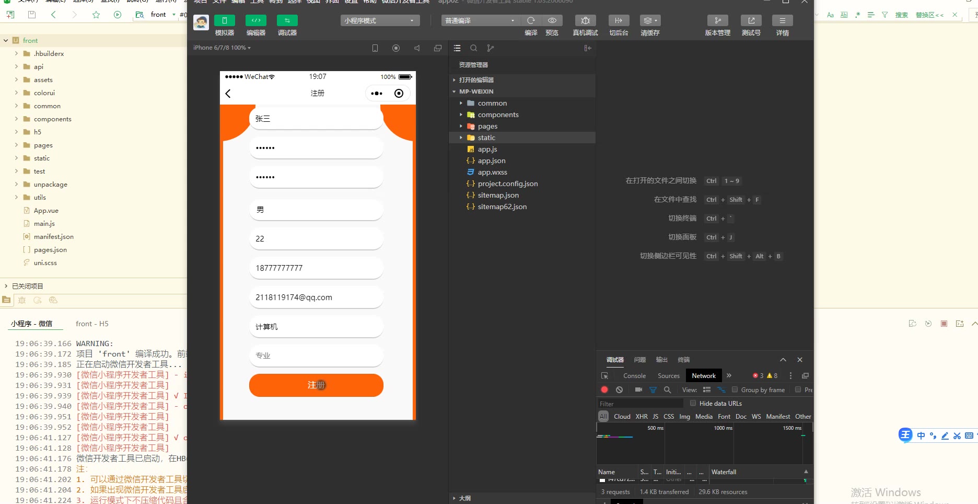Click the explorer list icon in editor sidebar
978x504 pixels.
[x=457, y=48]
